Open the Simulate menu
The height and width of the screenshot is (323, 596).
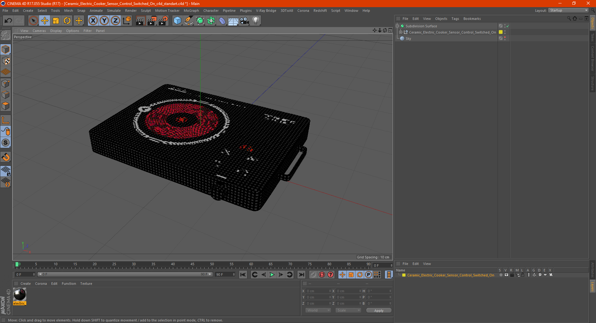[x=114, y=11]
